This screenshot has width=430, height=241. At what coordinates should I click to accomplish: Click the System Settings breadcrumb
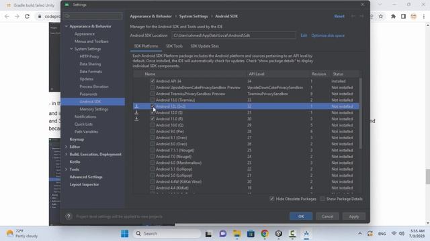[193, 16]
